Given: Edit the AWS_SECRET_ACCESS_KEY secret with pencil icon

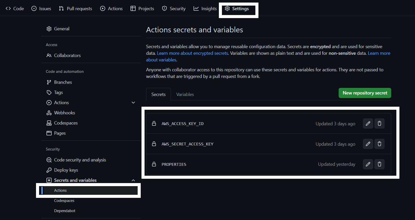Looking at the screenshot, I should [368, 144].
